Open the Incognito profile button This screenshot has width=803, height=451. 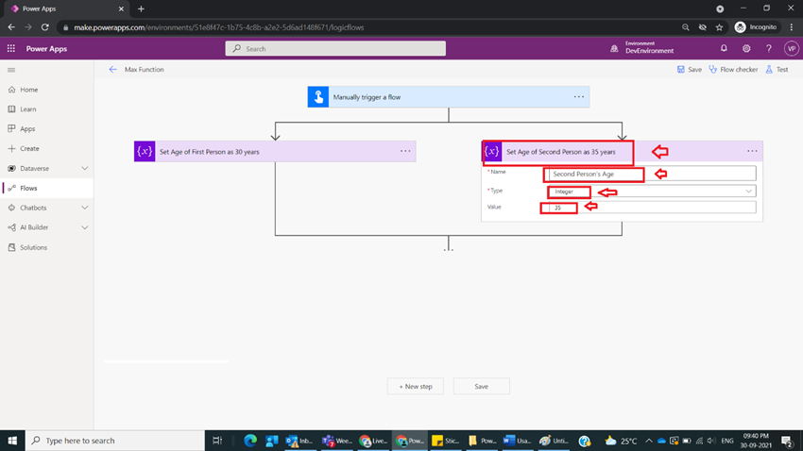(x=756, y=27)
